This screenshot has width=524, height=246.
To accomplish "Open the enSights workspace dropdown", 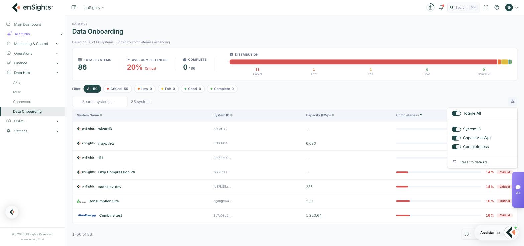I will (94, 7).
